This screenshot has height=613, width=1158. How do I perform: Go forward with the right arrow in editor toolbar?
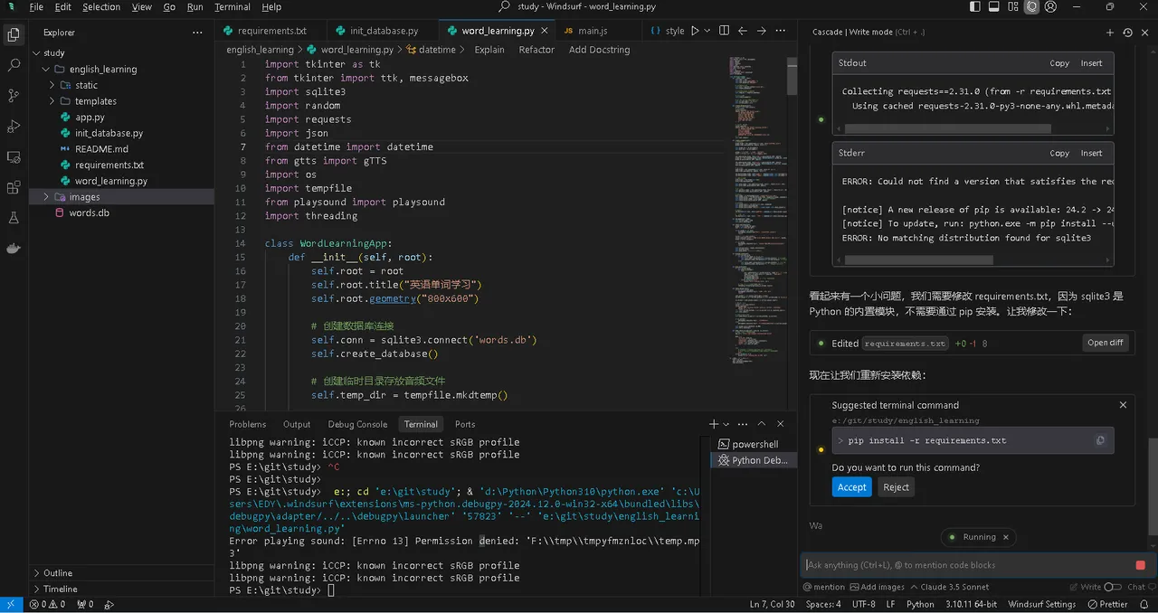pos(762,31)
